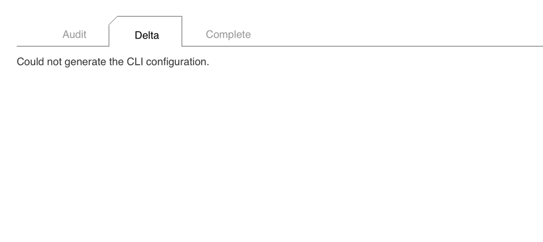543x242 pixels.
Task: Show the Audit configuration view
Action: click(74, 35)
